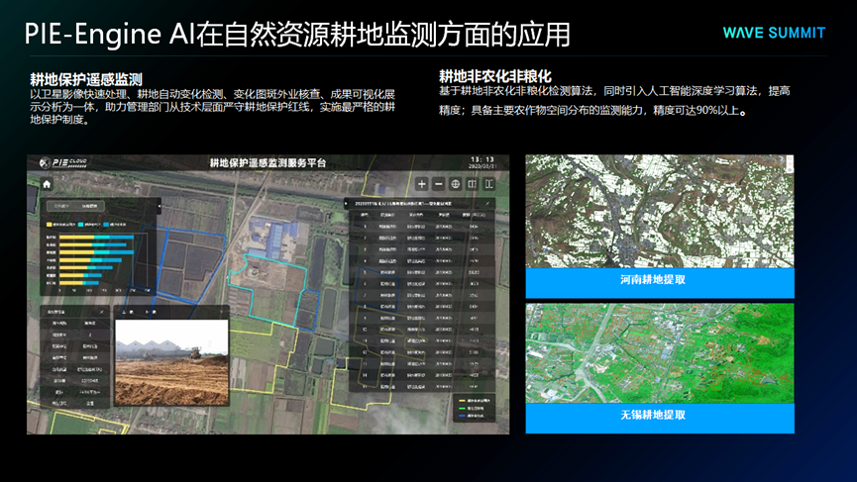Image resolution: width=857 pixels, height=482 pixels.
Task: Expand the table panel using its left arrow
Action: click(x=346, y=204)
